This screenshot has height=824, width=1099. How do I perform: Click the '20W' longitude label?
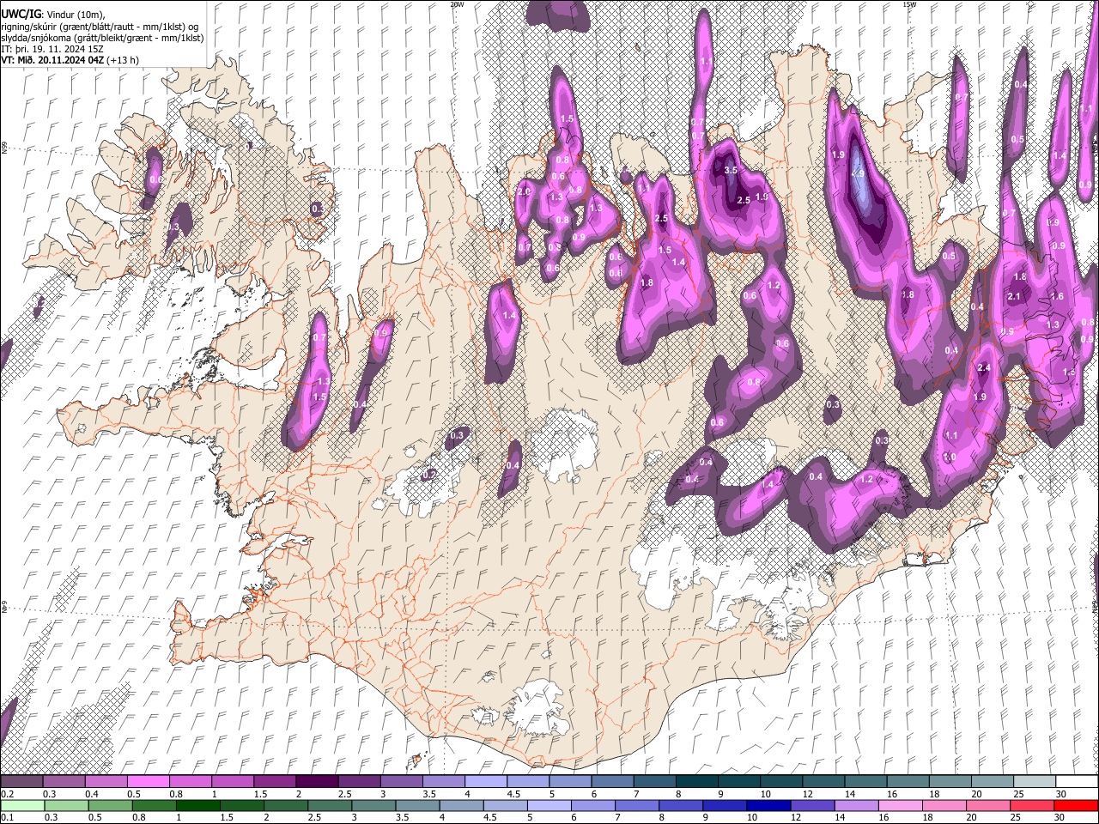tap(457, 4)
